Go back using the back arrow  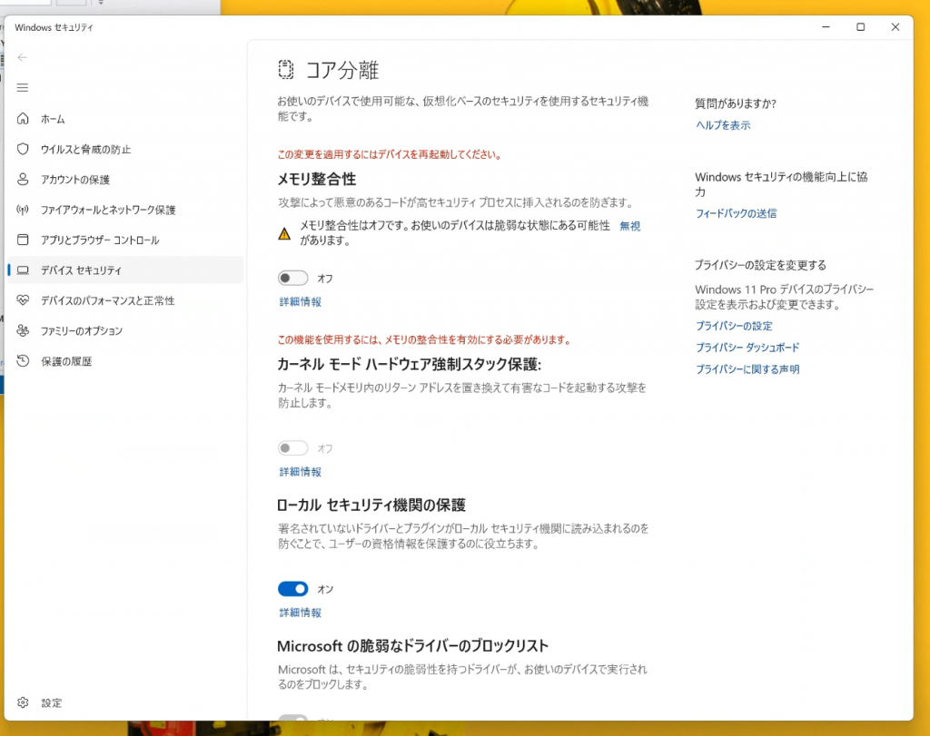tap(23, 57)
